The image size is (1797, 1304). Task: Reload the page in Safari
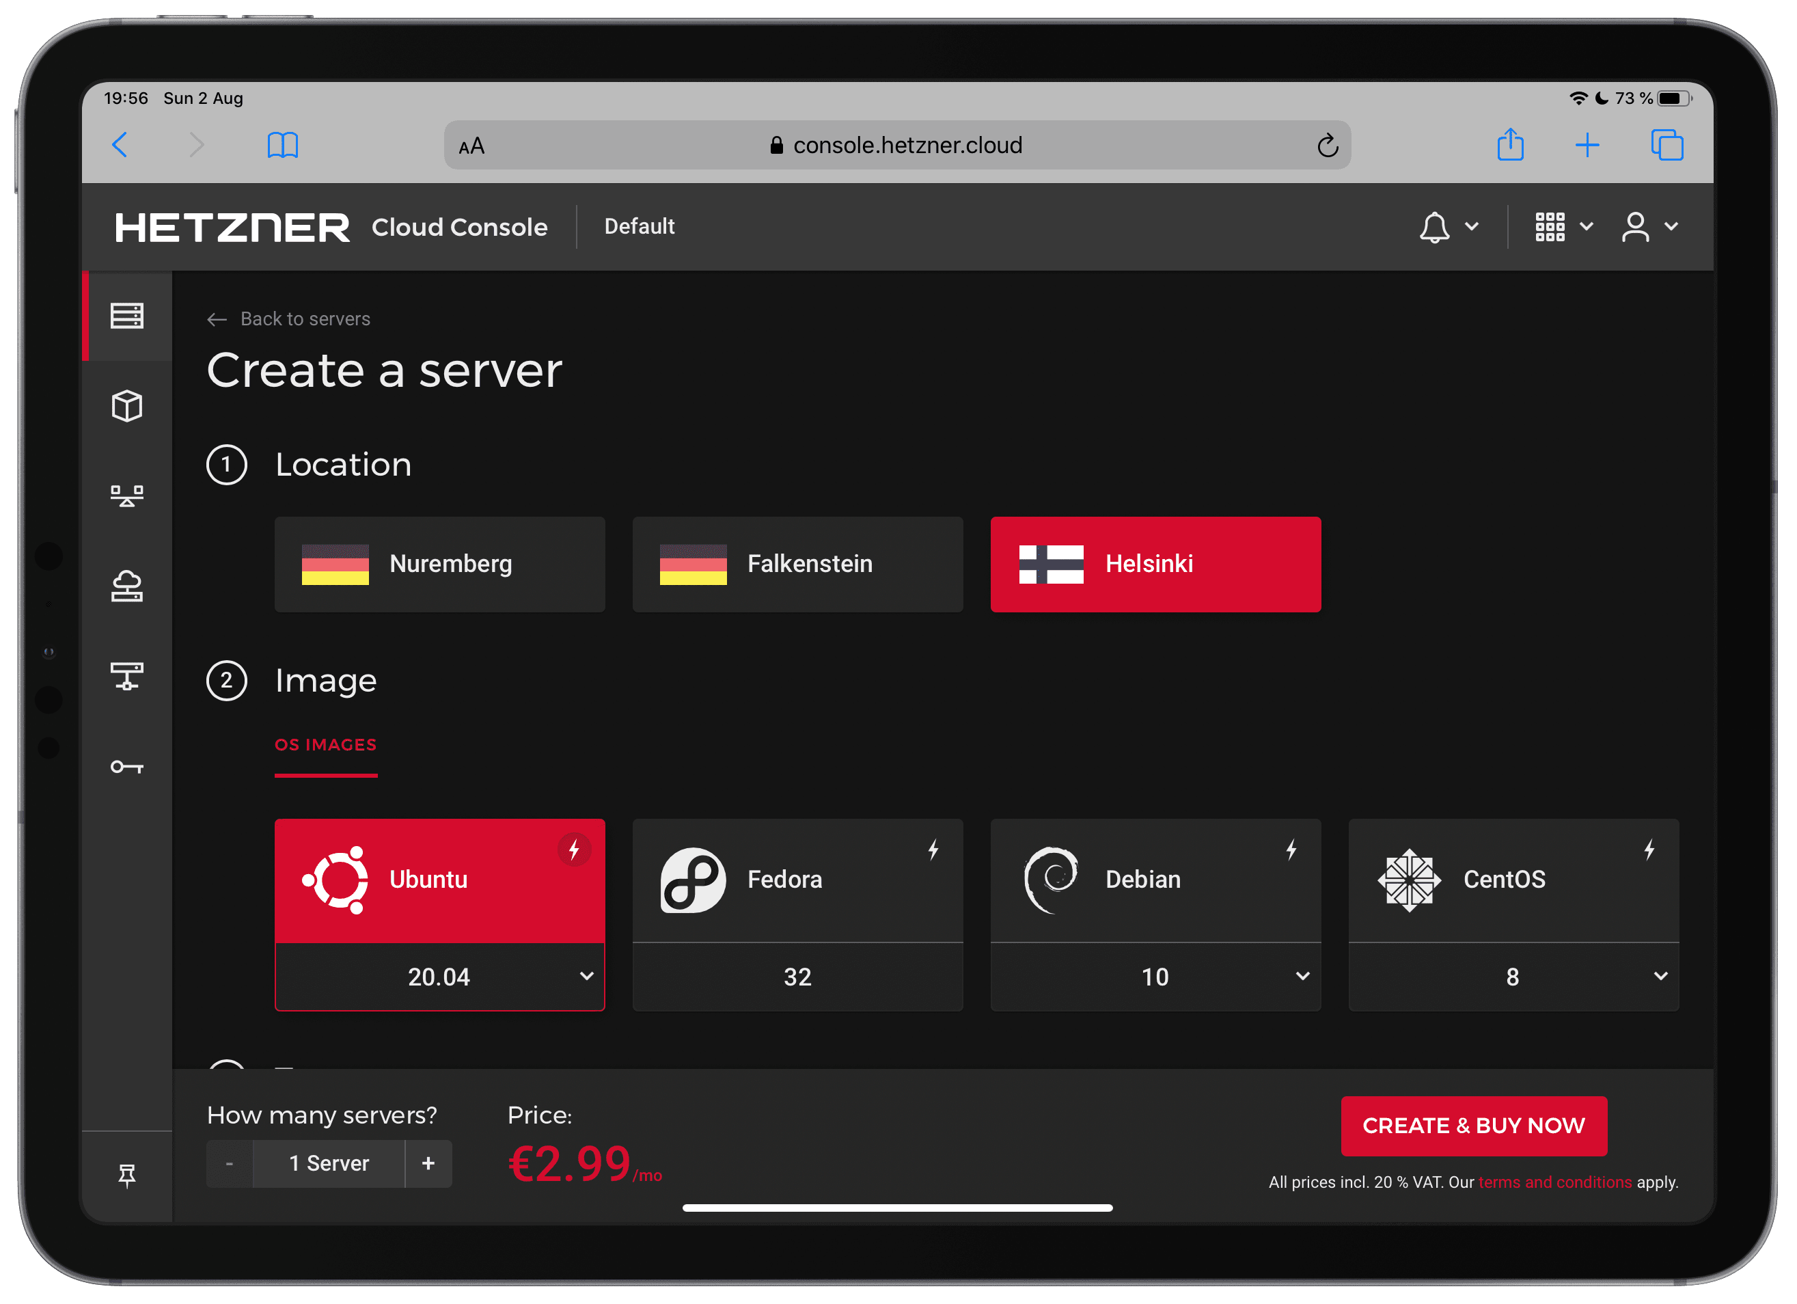pyautogui.click(x=1328, y=145)
